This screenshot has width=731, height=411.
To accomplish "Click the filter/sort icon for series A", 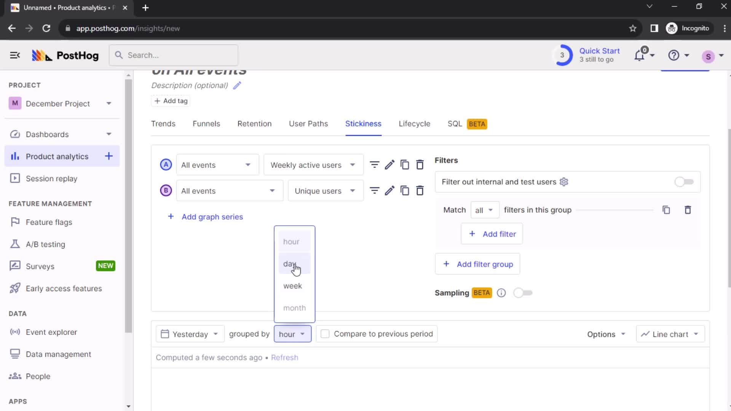I will point(375,165).
